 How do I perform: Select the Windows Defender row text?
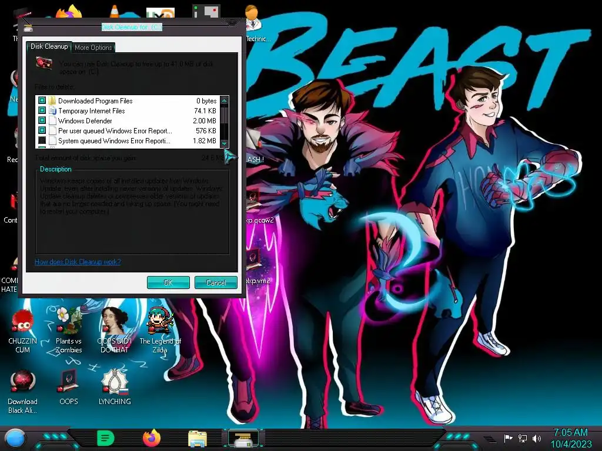tap(85, 121)
